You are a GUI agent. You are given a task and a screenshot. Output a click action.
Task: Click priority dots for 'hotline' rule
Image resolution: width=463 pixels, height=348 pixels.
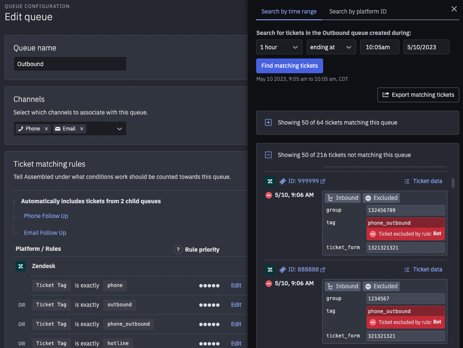(x=209, y=343)
